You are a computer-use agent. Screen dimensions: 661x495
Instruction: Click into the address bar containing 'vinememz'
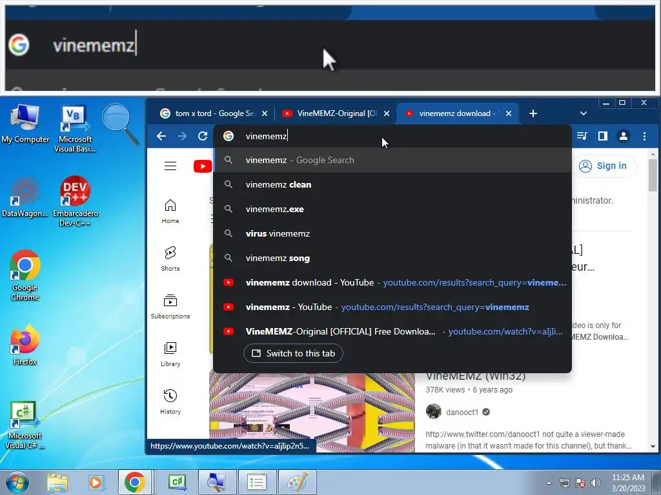tap(392, 136)
